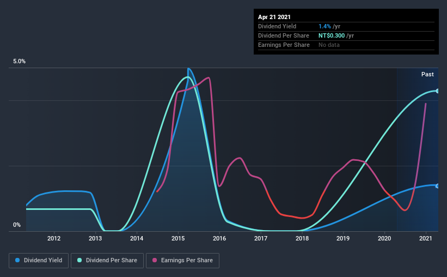Image resolution: width=447 pixels, height=277 pixels.
Task: Click the 2019 x-axis label
Action: [x=343, y=238]
